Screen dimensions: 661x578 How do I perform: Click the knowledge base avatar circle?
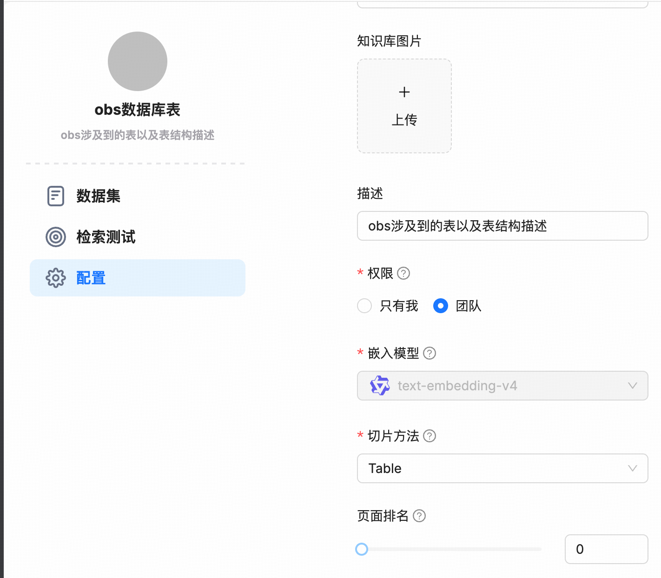click(137, 61)
